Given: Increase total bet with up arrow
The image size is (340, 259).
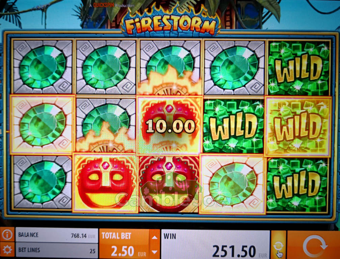Looking at the screenshot, I should tap(155, 237).
